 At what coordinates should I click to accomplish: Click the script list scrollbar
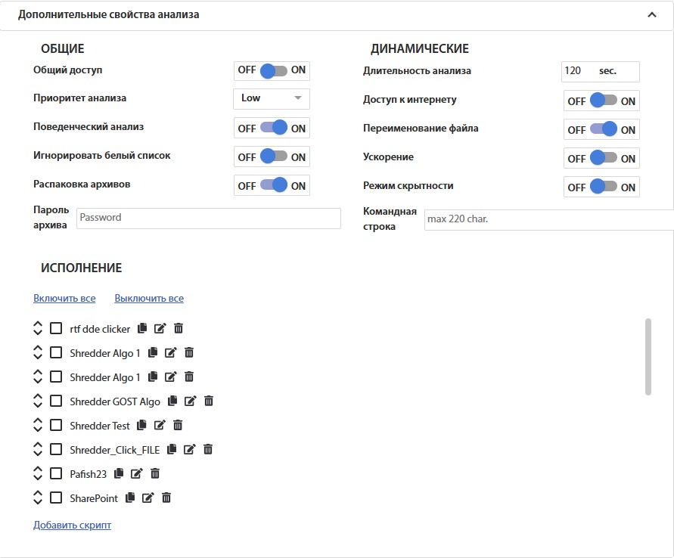point(648,355)
